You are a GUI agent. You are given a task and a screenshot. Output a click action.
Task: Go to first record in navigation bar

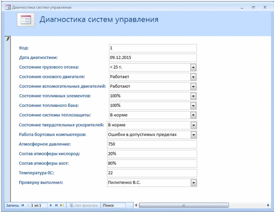click(x=23, y=205)
